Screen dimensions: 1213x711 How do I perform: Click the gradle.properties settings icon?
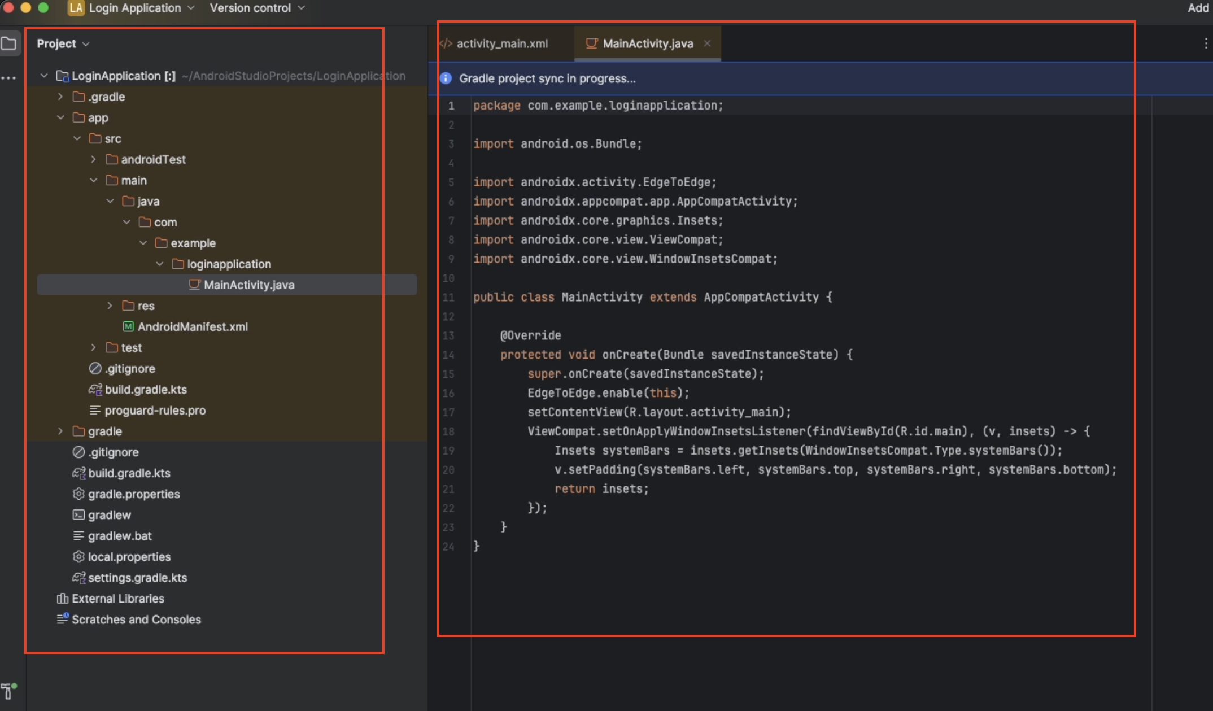pyautogui.click(x=78, y=494)
